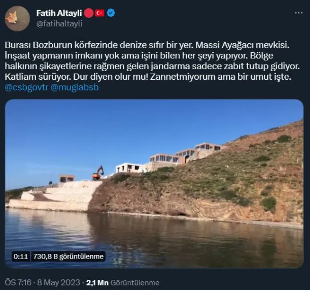Open Fatih Altayli display name profile
This screenshot has width=310, height=290.
pos(59,13)
